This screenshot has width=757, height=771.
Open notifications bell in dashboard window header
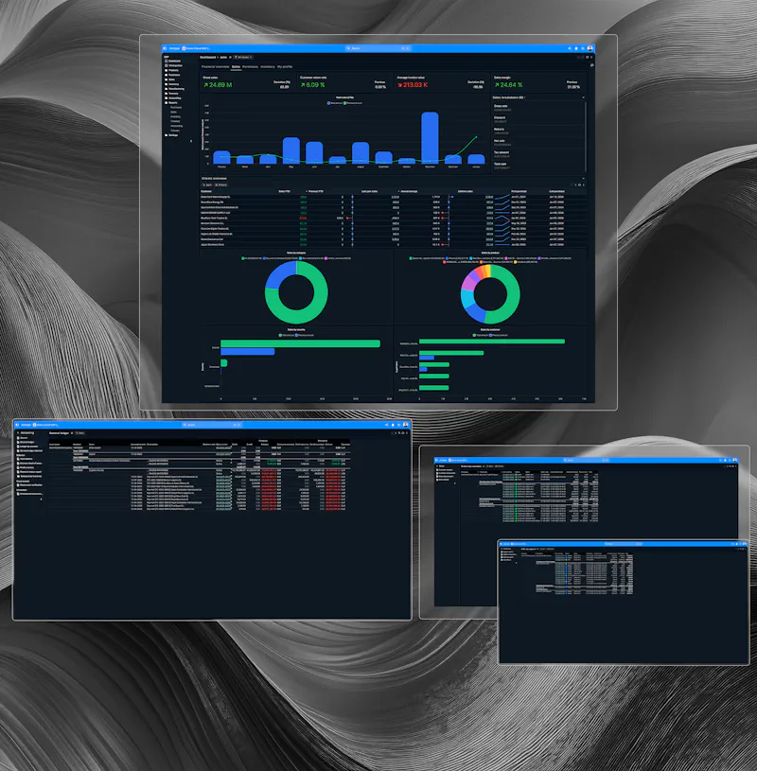576,48
